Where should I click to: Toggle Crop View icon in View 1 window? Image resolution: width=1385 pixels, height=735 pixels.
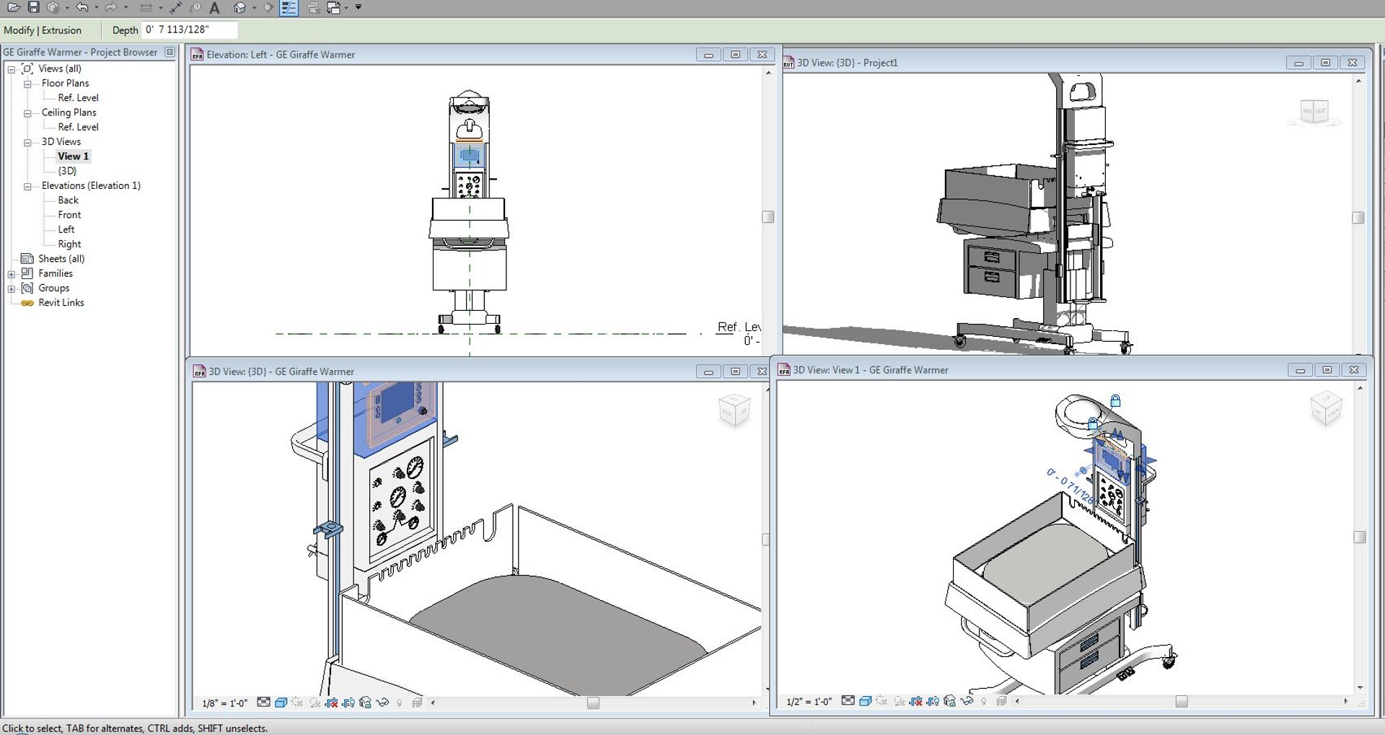(x=915, y=702)
